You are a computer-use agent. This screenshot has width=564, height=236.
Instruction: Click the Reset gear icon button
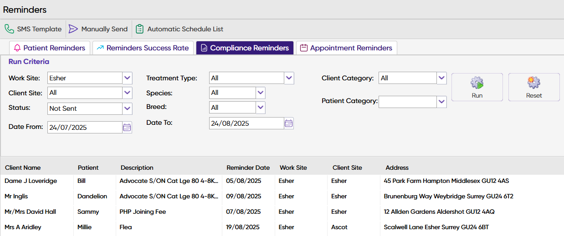[534, 87]
